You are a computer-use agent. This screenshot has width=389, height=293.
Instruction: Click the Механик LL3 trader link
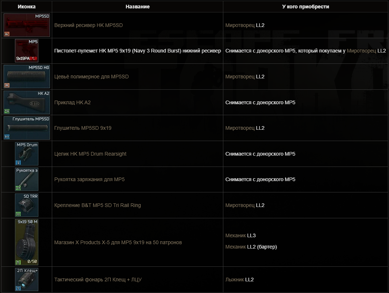(x=235, y=235)
